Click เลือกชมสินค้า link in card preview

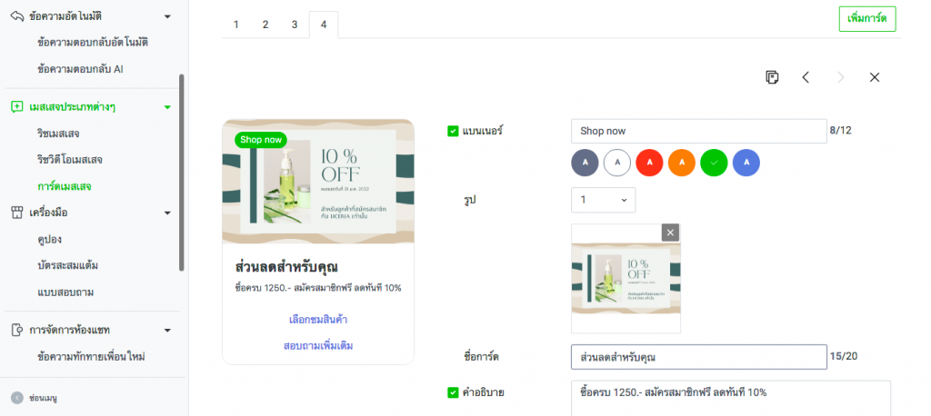[317, 320]
